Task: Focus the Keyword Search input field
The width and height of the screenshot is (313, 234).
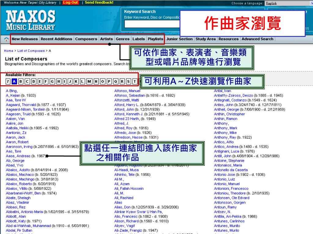Action: [152, 24]
